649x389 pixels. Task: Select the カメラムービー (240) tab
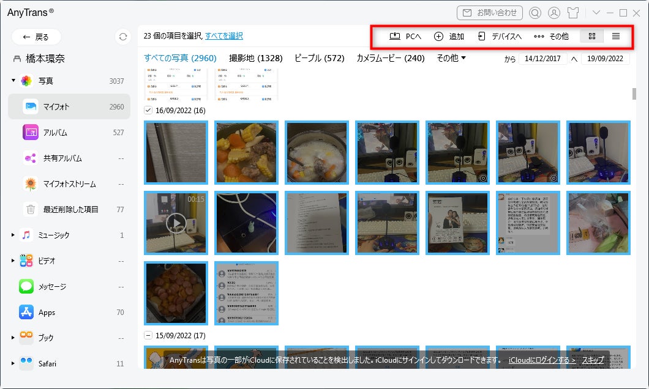coord(391,58)
